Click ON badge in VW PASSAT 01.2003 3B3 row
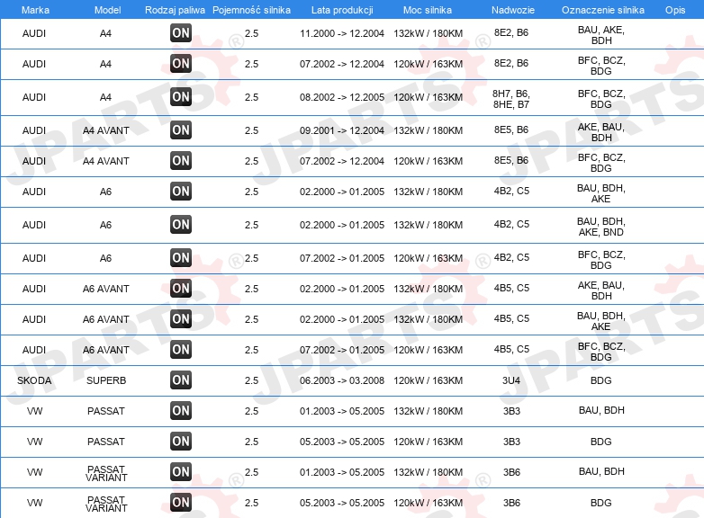This screenshot has width=704, height=518. 181,410
